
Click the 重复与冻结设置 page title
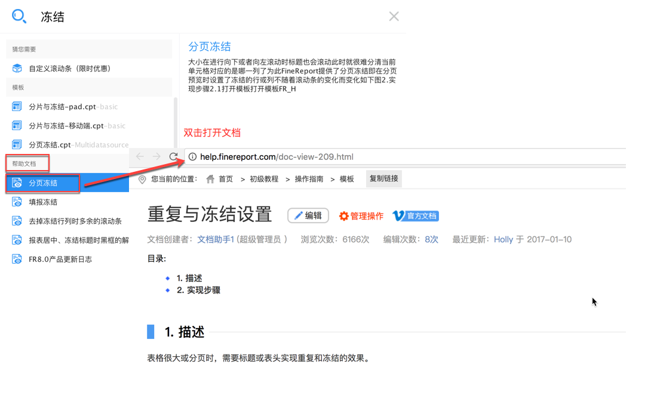210,214
